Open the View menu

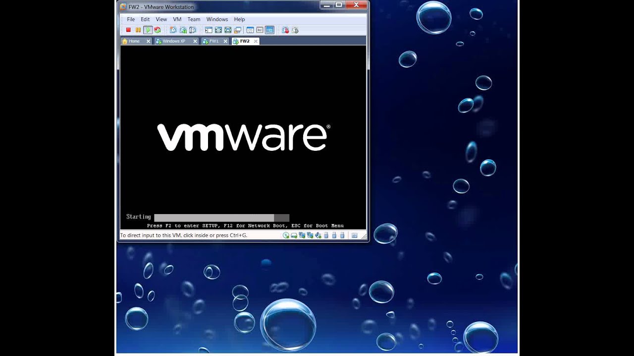(x=161, y=19)
